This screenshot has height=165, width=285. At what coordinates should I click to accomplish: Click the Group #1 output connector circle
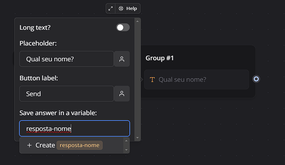click(256, 79)
